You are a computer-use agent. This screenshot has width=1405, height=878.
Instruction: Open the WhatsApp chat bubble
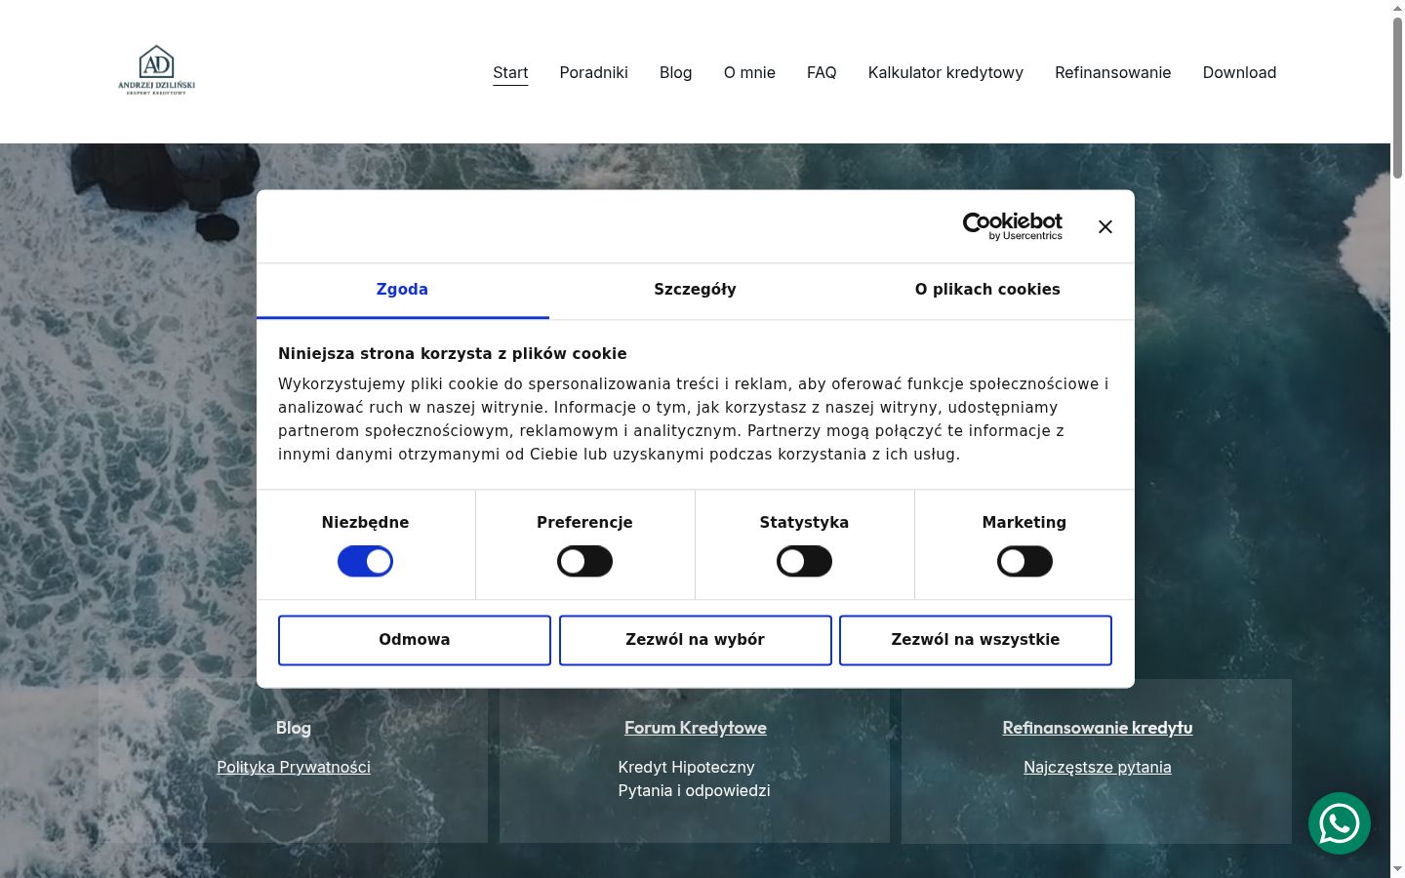(x=1340, y=823)
